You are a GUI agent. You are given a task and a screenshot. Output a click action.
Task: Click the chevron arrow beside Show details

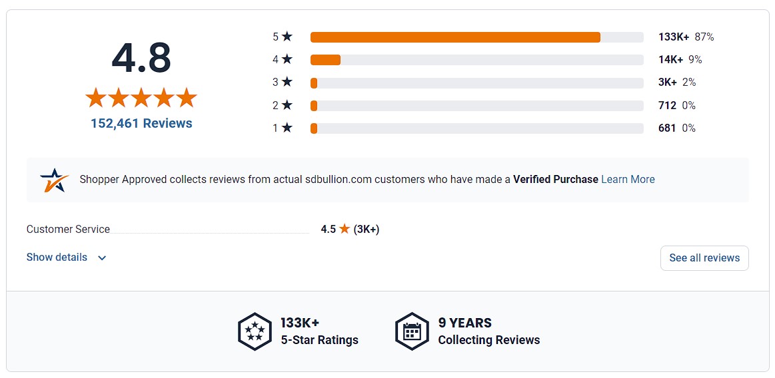[x=102, y=258]
